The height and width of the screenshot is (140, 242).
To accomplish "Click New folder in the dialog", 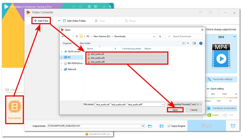I will [85, 43].
